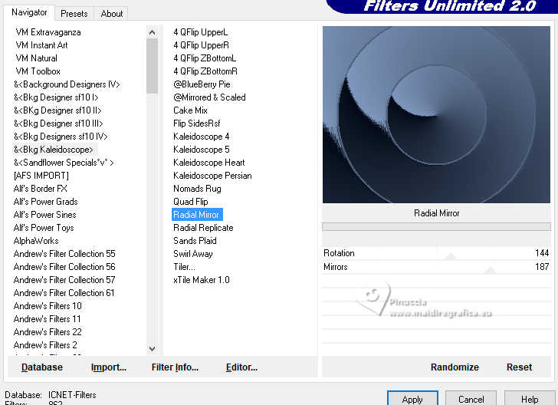558x405 pixels.
Task: Choose the Flip SidesRsf filter
Action: (197, 123)
